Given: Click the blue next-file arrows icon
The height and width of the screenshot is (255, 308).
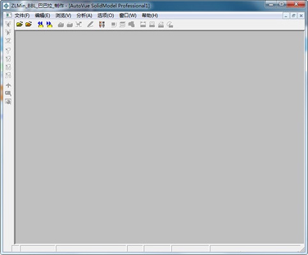Looking at the screenshot, I should click(x=49, y=24).
